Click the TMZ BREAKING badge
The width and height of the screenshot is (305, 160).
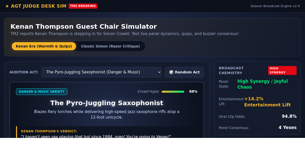(83, 6)
